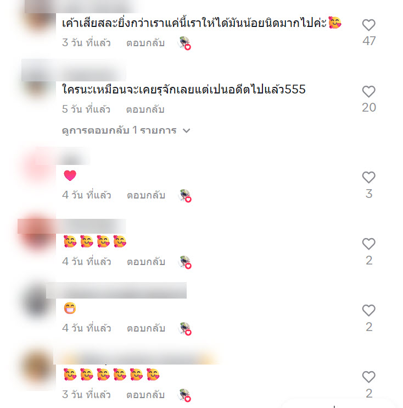
Task: Click creator-liked badge on the 47-likes comment
Action: [x=184, y=43]
